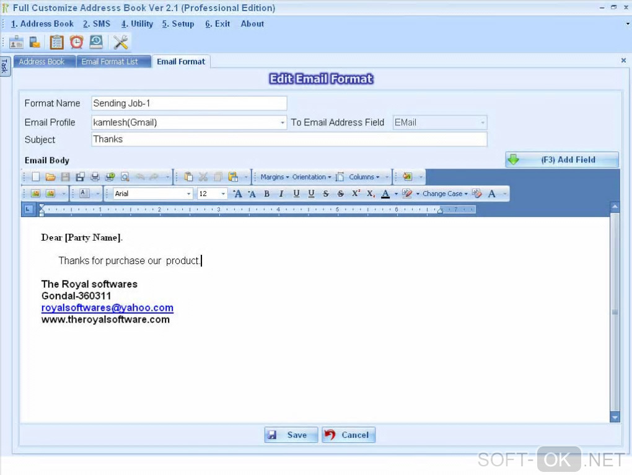Close the Email Format tab panel
The image size is (632, 475).
pos(623,61)
